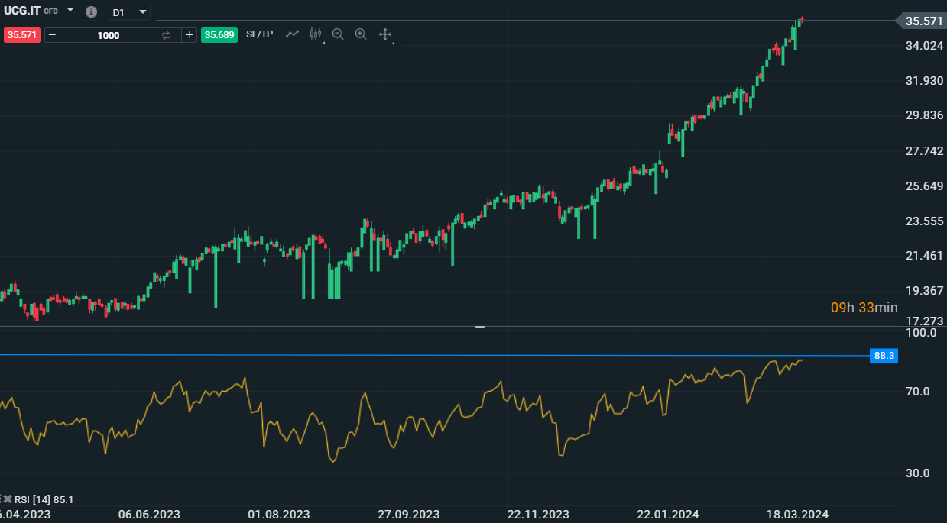Activate the crosshair move tool
947x523 pixels.
coord(385,34)
